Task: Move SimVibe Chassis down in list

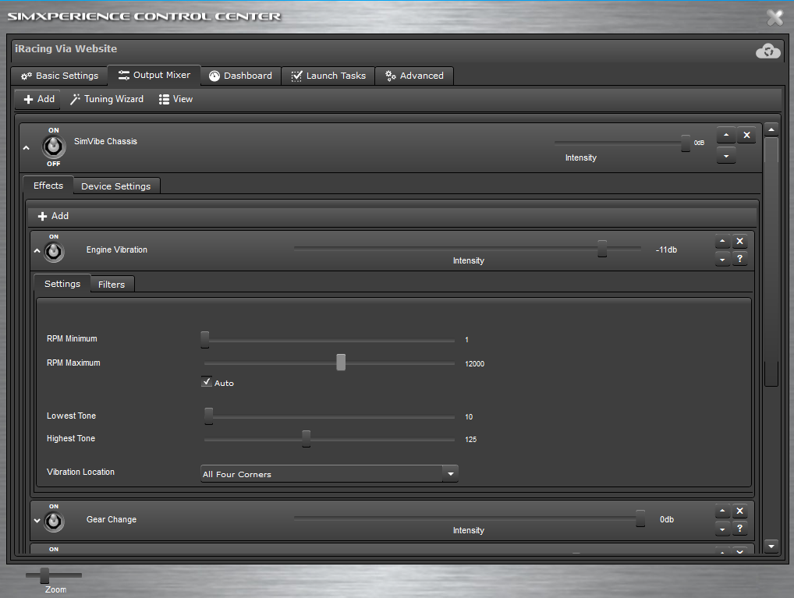Action: 725,156
